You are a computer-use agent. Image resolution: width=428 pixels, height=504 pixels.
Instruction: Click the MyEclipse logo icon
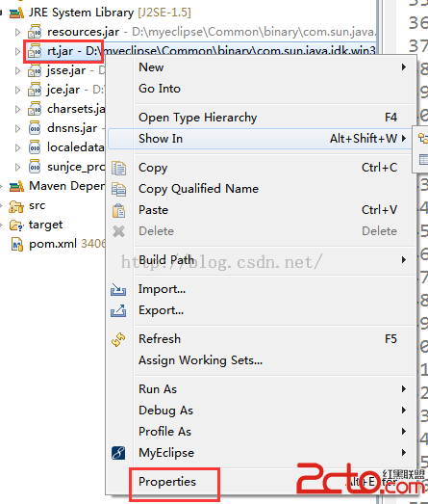pos(118,453)
